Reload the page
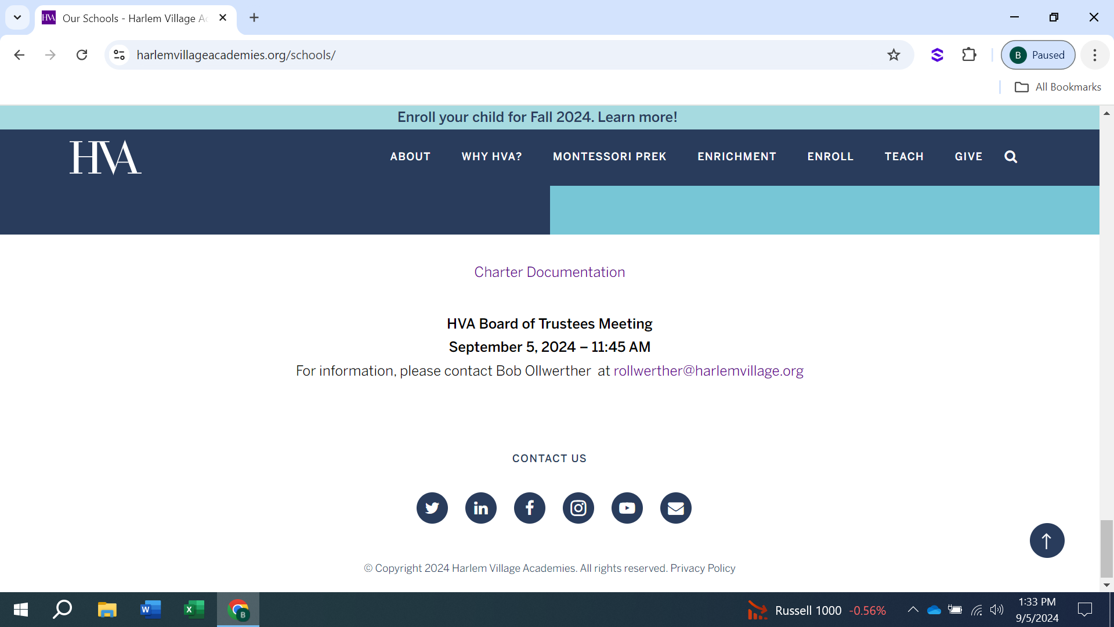Screen dimensions: 1114x627 click(82, 55)
